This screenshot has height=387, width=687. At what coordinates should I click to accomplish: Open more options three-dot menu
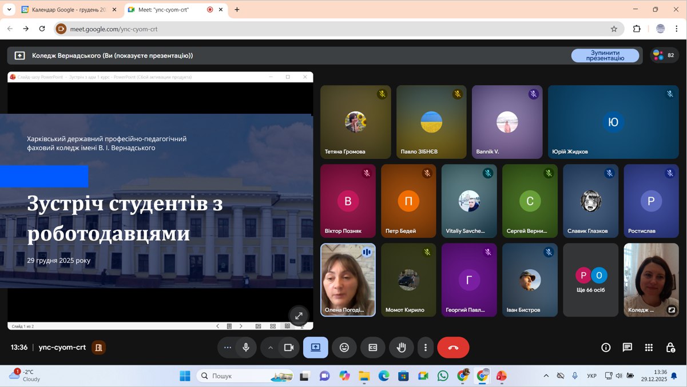click(425, 348)
